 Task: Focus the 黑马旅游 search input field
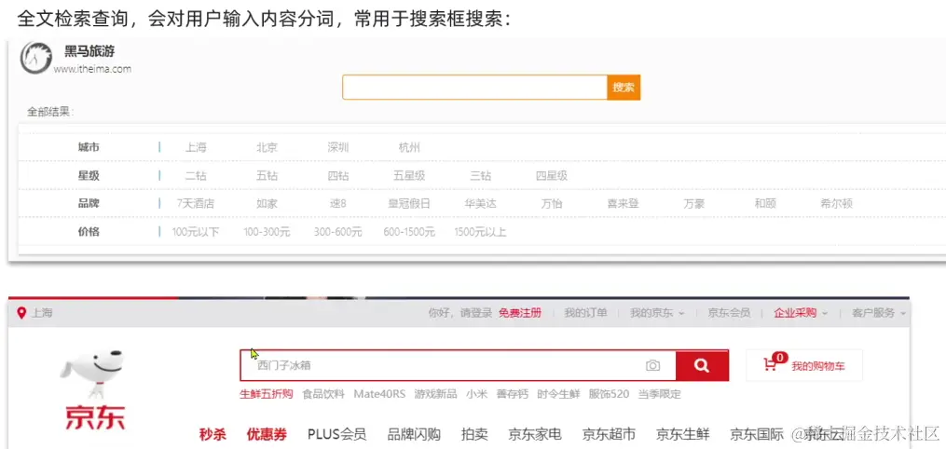tap(474, 88)
